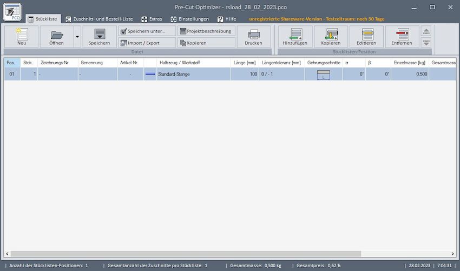Click the scroll left arrow
Image resolution: width=460 pixels, height=271 pixels.
[8, 254]
